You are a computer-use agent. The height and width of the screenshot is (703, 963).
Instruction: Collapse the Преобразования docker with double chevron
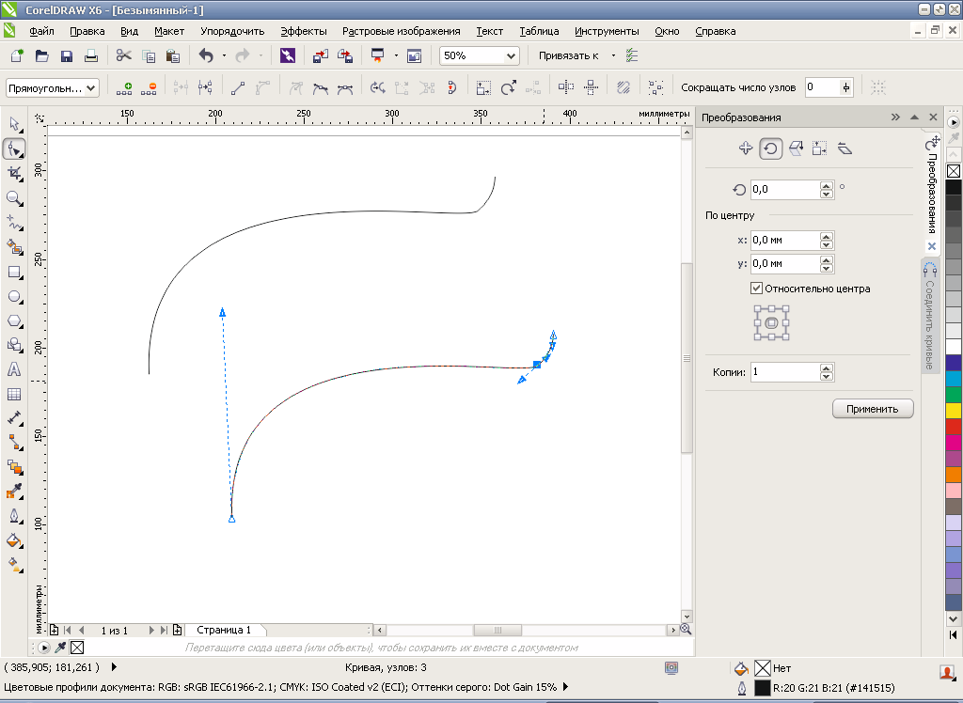(895, 117)
